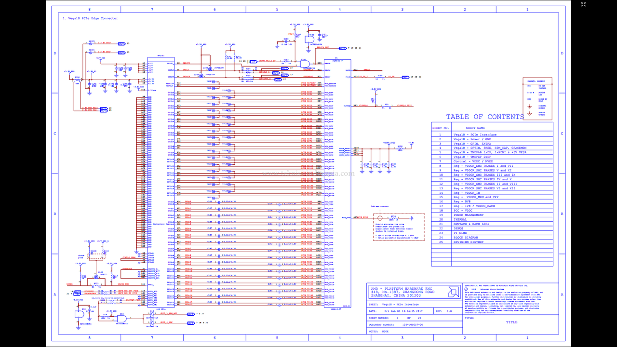Image resolution: width=617 pixels, height=347 pixels.
Task: Select the 'PI GLUE' contents row
Action: (492, 233)
